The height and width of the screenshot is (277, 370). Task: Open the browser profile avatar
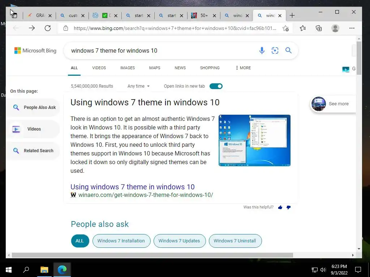(x=335, y=28)
